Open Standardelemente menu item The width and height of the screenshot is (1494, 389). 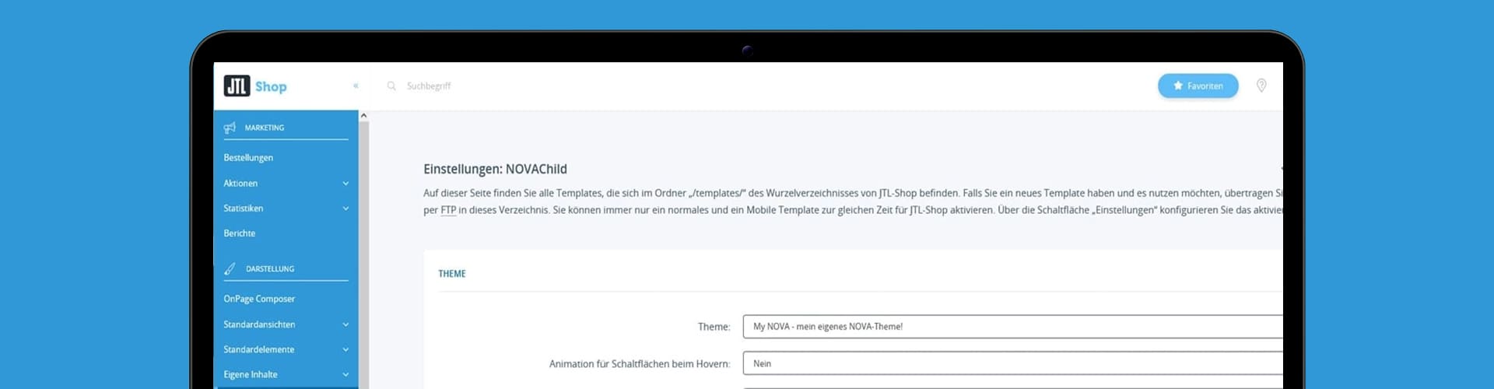click(258, 350)
